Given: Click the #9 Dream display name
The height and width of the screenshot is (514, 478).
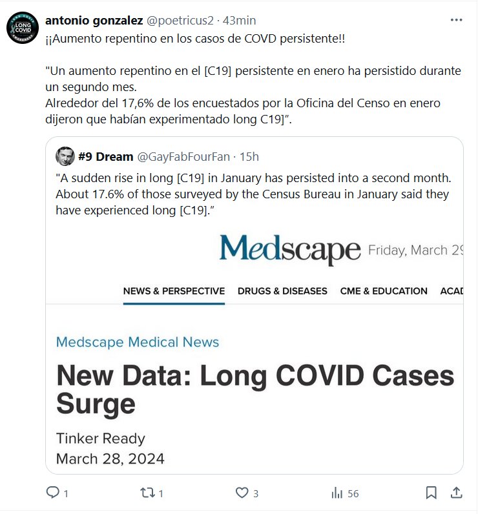Looking at the screenshot, I should (x=105, y=157).
